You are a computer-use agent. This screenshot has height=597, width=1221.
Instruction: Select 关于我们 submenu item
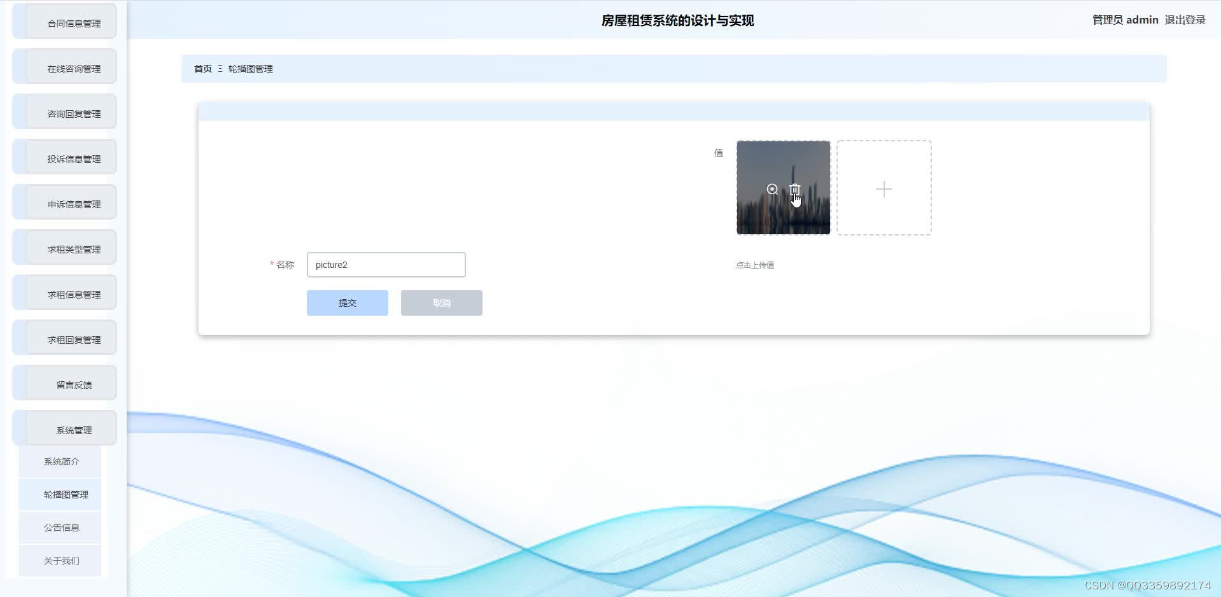(60, 561)
